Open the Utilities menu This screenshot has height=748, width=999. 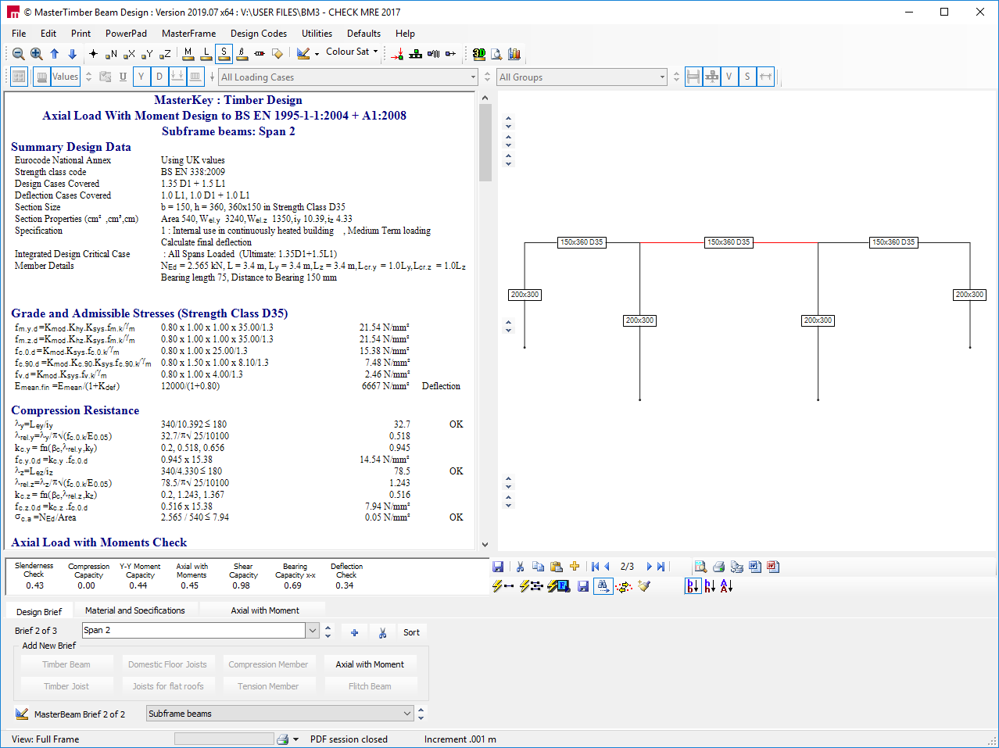[x=317, y=34]
